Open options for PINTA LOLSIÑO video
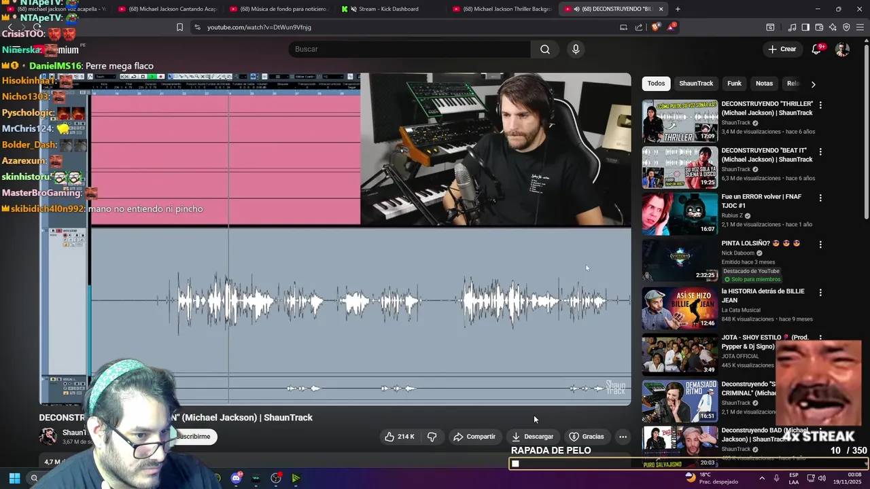 click(820, 244)
